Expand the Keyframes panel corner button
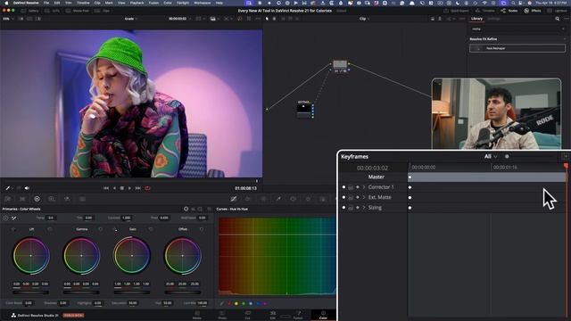Image resolution: width=571 pixels, height=321 pixels. click(x=566, y=157)
